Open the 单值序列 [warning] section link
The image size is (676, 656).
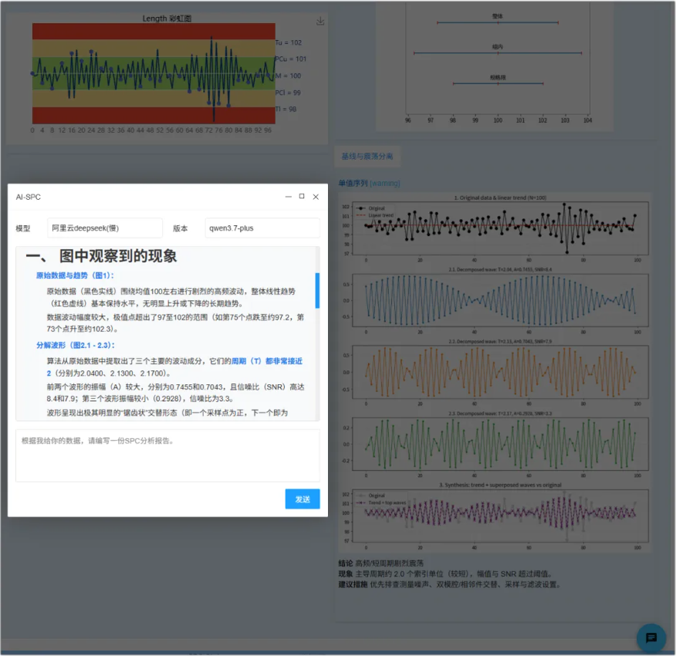(369, 184)
